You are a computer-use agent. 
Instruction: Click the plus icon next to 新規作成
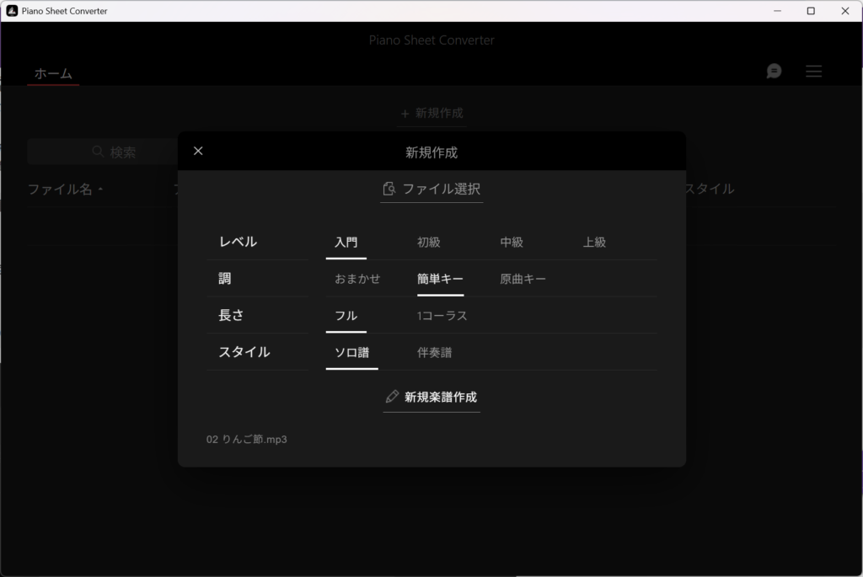pyautogui.click(x=405, y=114)
